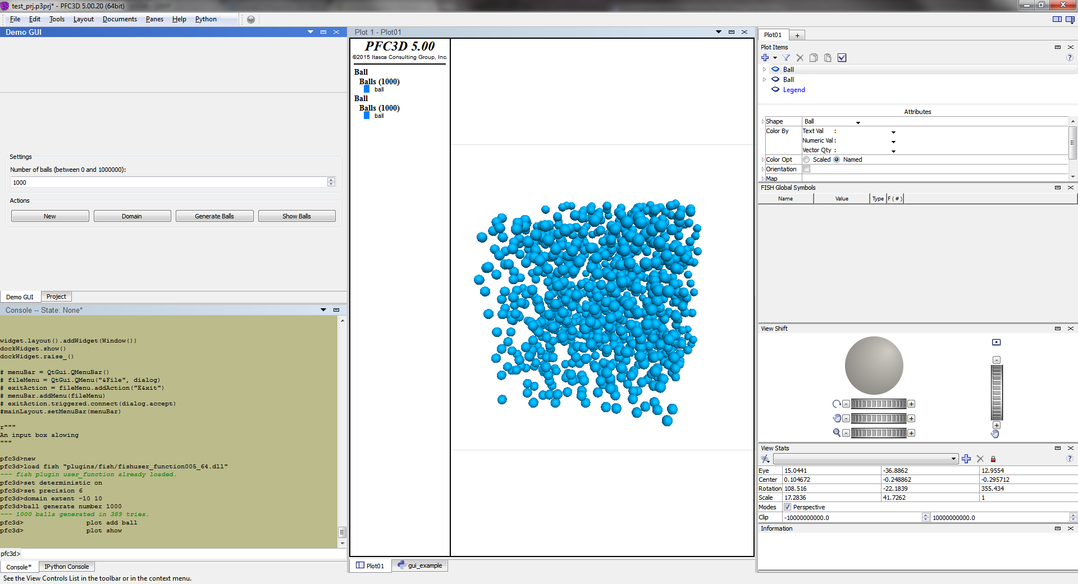Click the blue plus icon in View Stats
This screenshot has height=584, width=1078.
click(x=966, y=459)
